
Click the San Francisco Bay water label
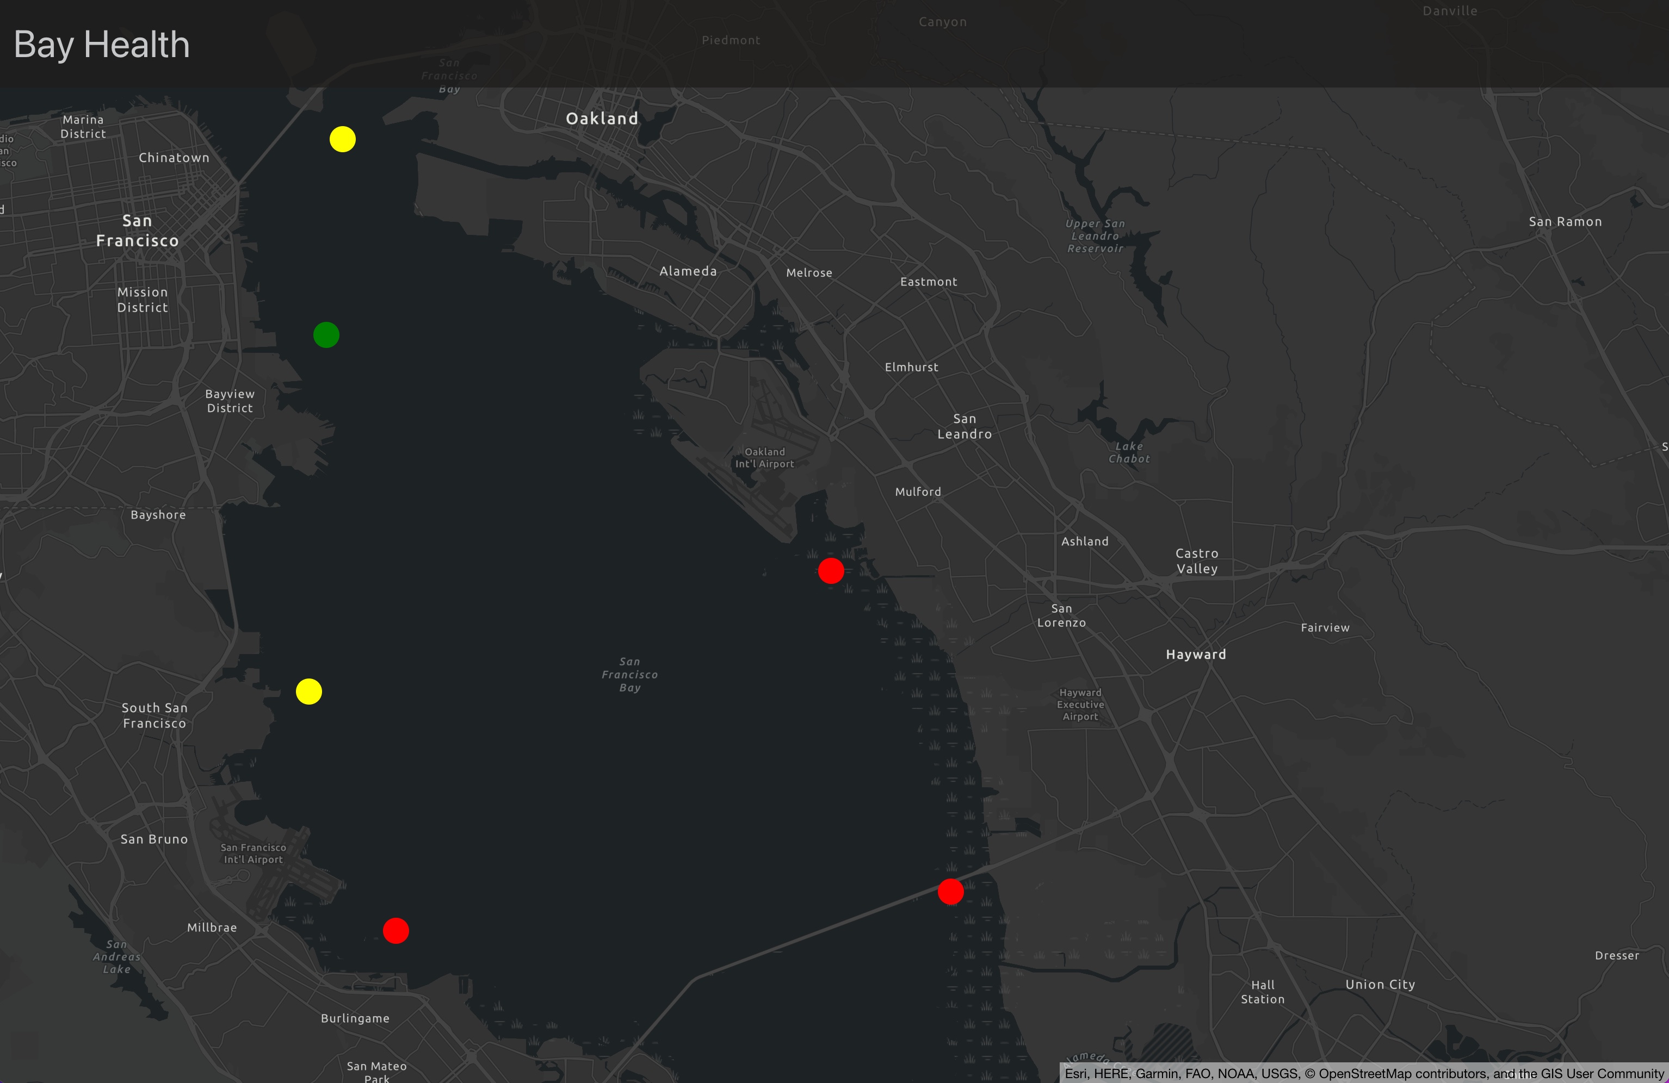point(630,674)
